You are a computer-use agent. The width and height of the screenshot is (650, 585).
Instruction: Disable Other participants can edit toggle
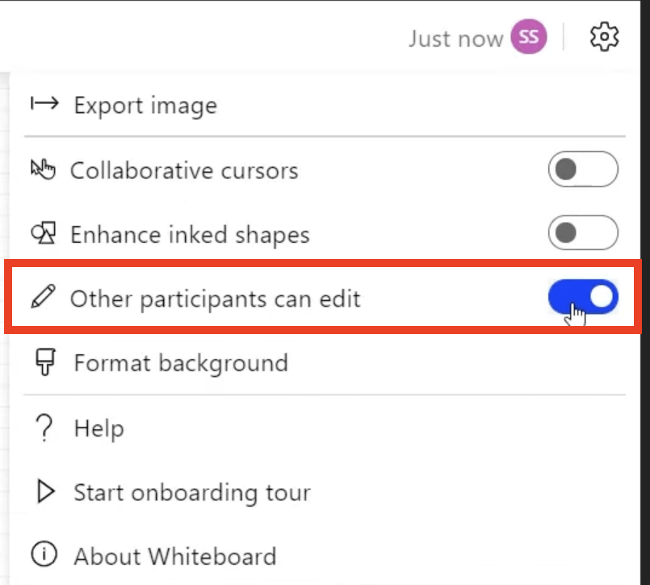583,297
